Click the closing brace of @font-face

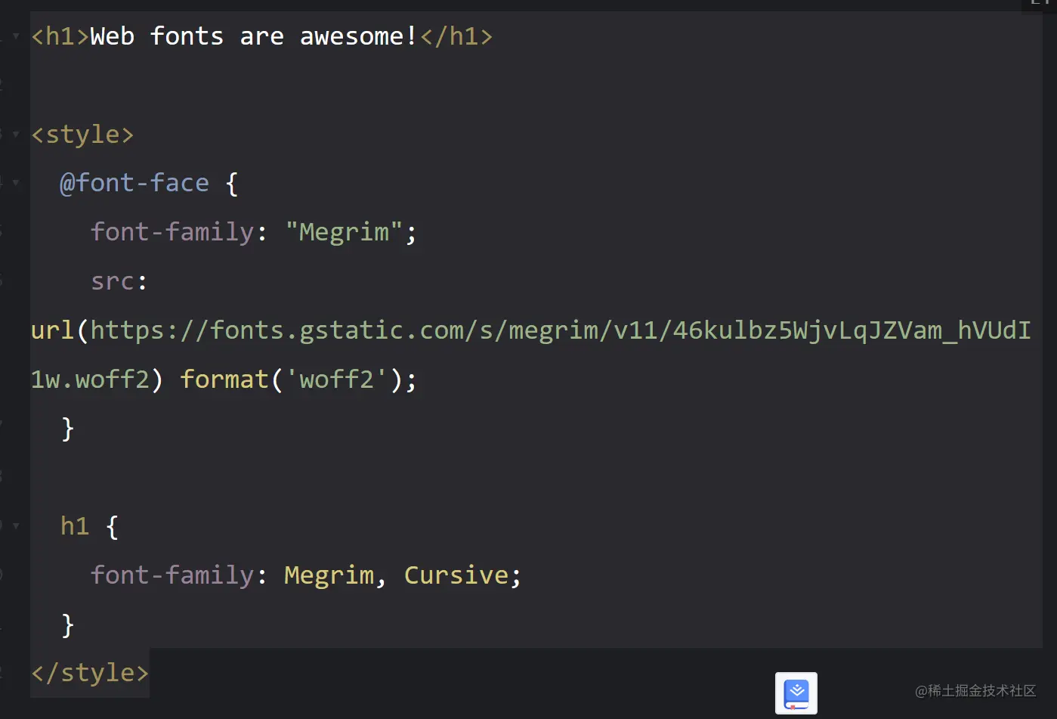67,428
